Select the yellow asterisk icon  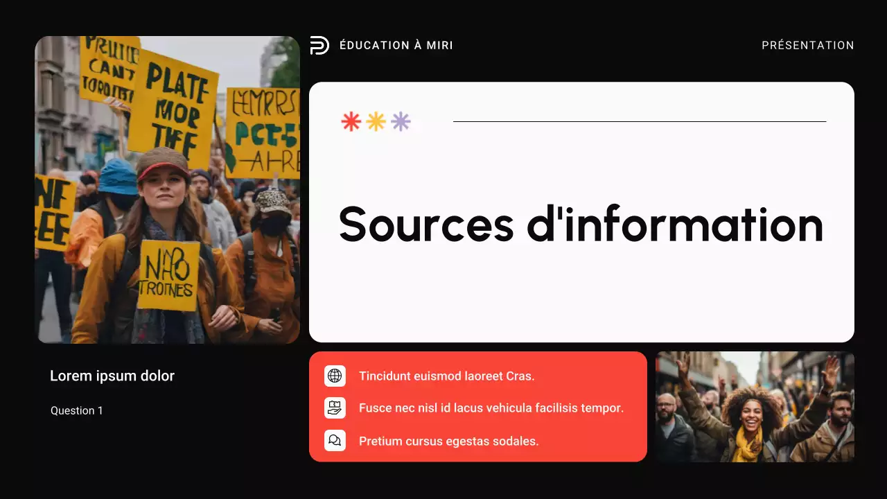376,122
